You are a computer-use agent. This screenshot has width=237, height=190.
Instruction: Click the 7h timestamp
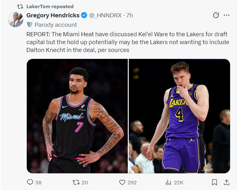pyautogui.click(x=130, y=15)
